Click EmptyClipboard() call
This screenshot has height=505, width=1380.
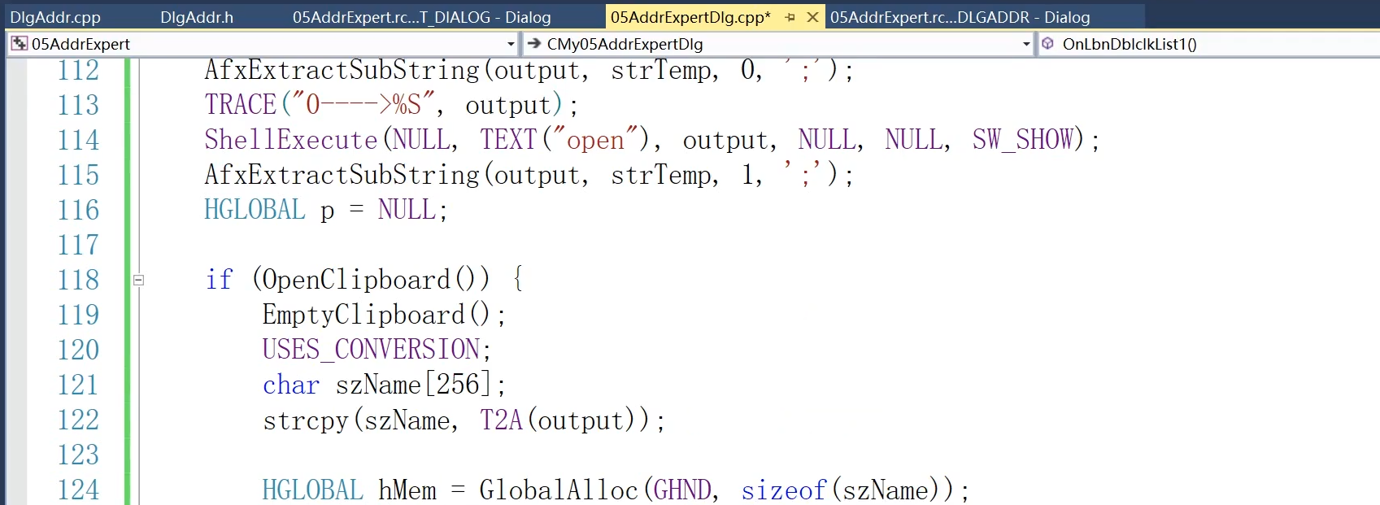click(377, 315)
